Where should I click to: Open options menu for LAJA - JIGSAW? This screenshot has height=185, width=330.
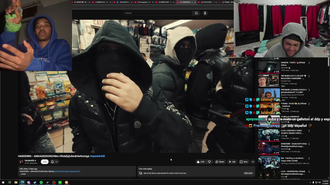[x=309, y=172]
